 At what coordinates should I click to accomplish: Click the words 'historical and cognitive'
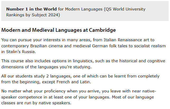click(x=142, y=61)
